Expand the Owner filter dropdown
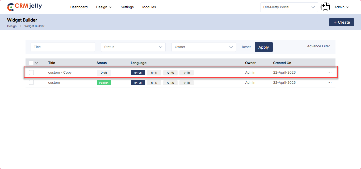The height and width of the screenshot is (169, 361). [x=204, y=47]
